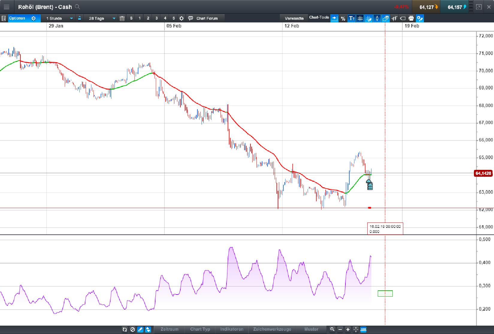Select the zoom magnifier at the bottom
Screen dimensions: 494x334
[332, 329]
